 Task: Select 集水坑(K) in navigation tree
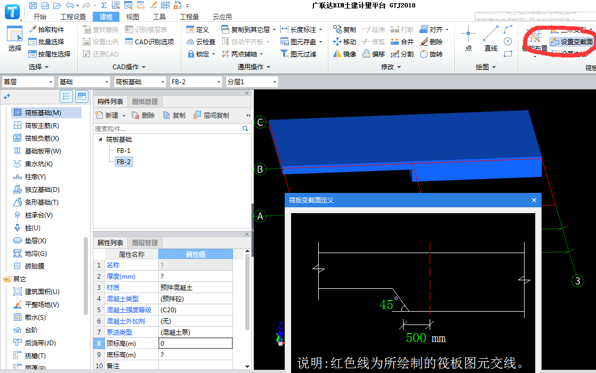pos(39,164)
